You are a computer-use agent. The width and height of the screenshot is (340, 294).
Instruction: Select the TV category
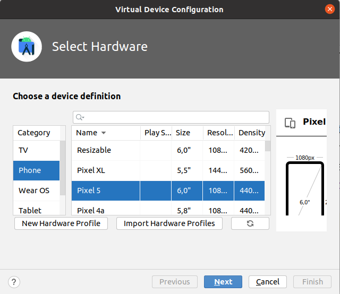pos(36,150)
